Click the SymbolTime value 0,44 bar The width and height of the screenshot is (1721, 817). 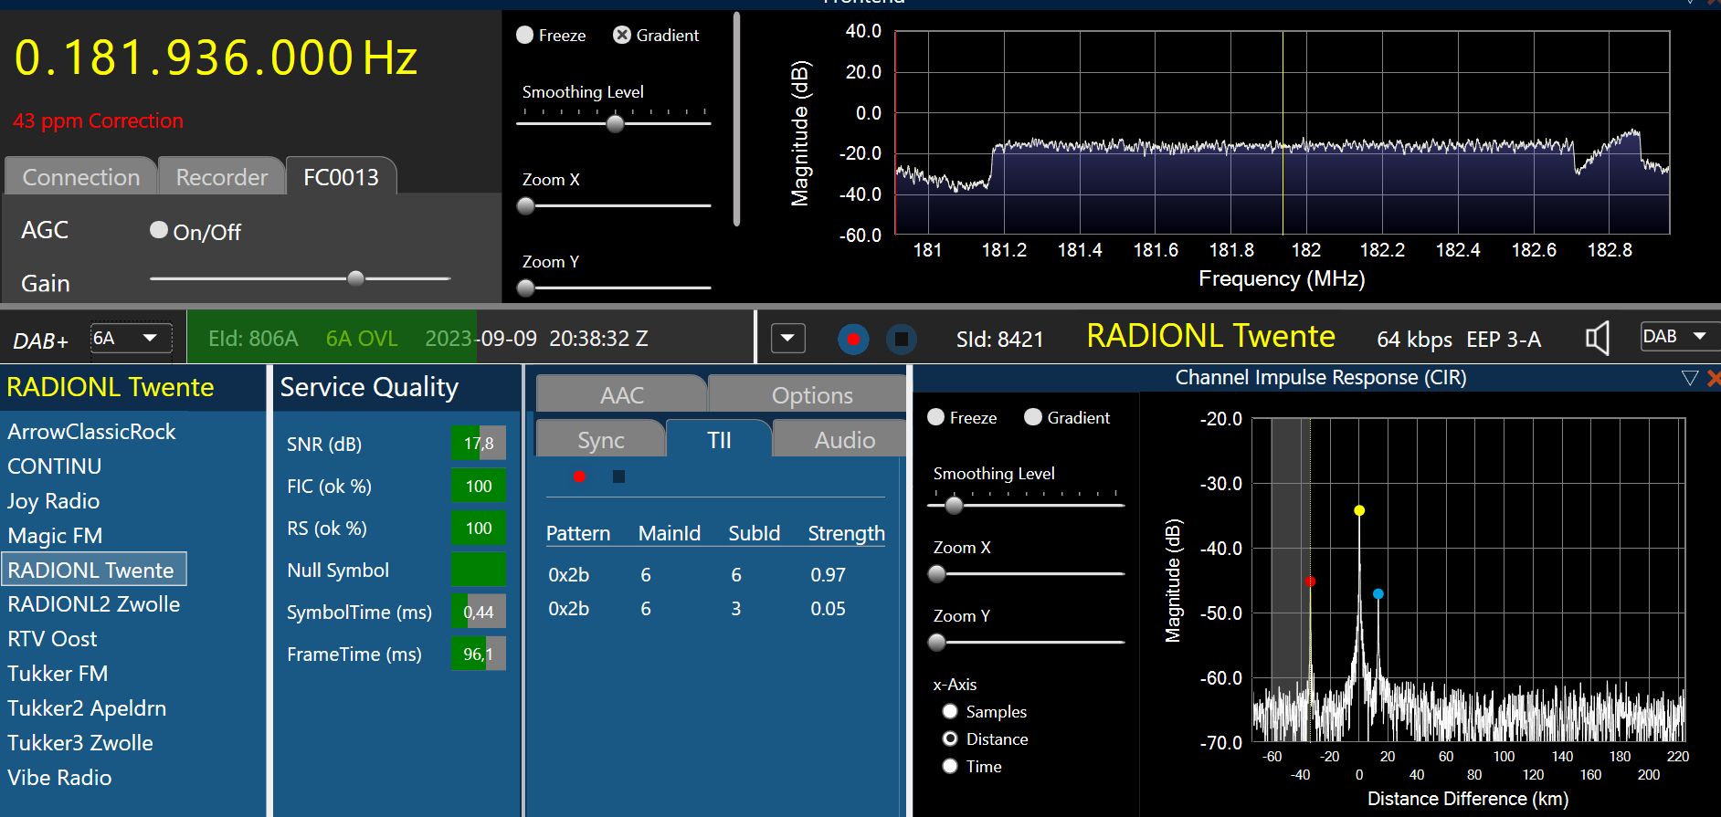pyautogui.click(x=479, y=612)
